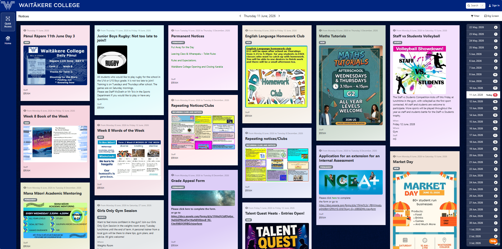
Task: Click the Sign In person icon
Action: coord(490,6)
